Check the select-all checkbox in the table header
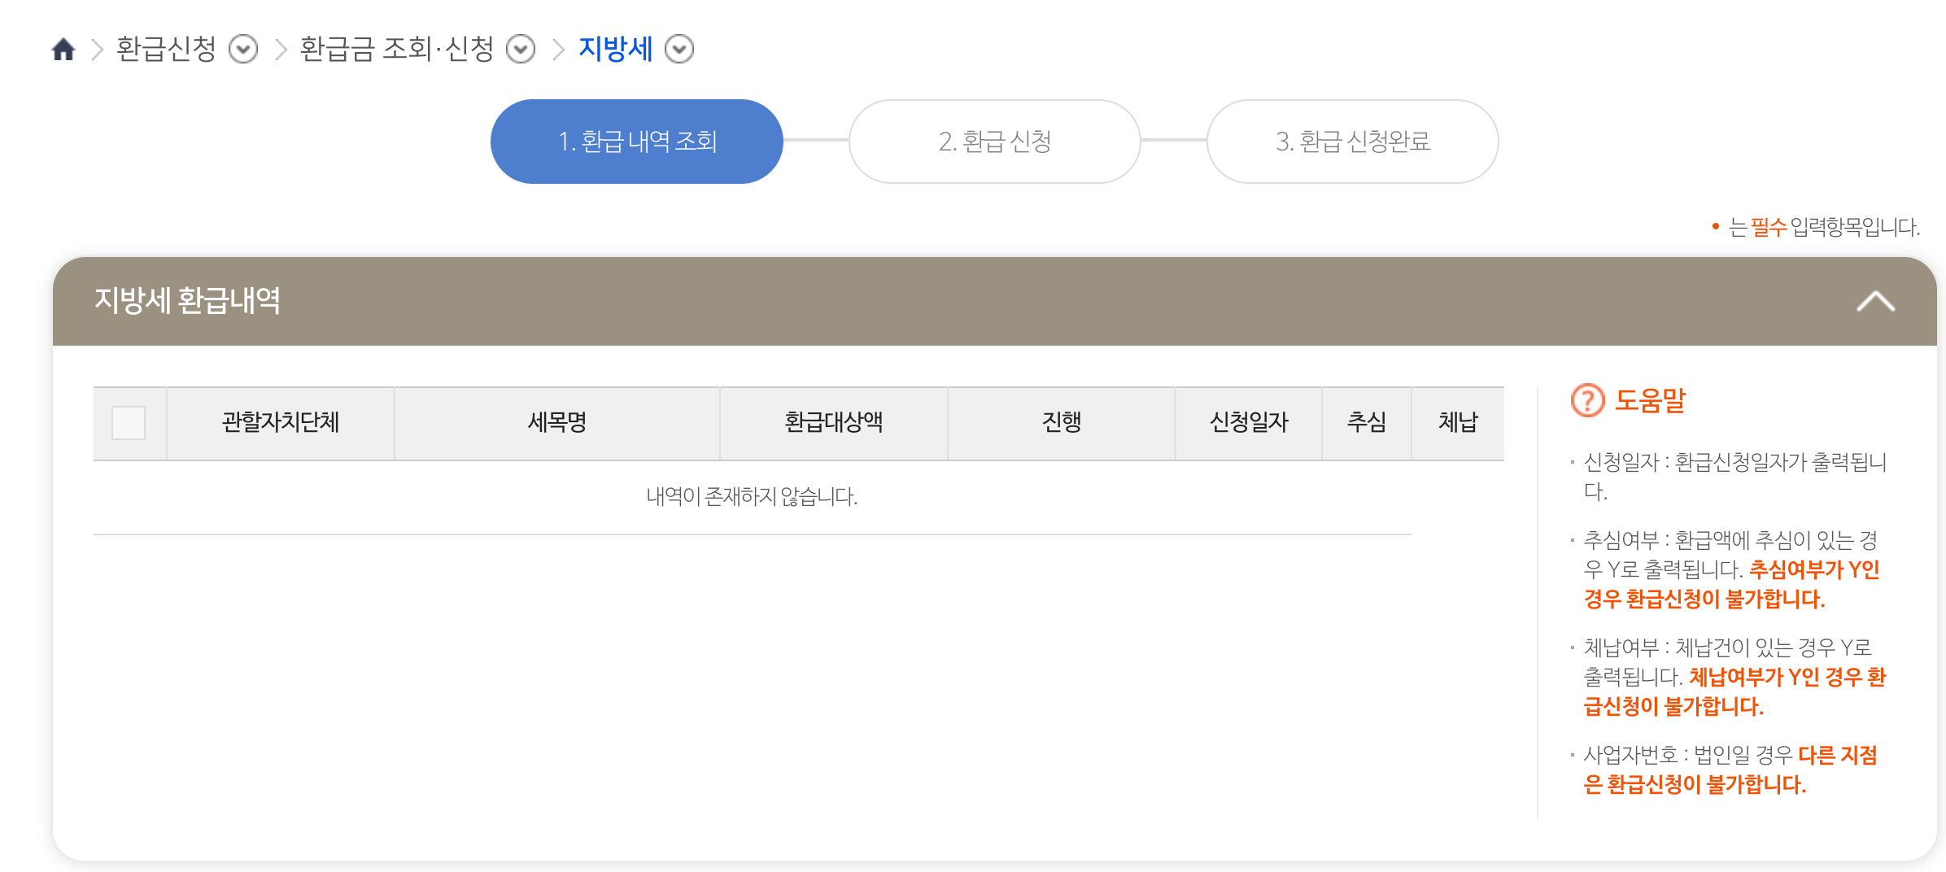Viewport: 1946px width, 872px height. 130,422
